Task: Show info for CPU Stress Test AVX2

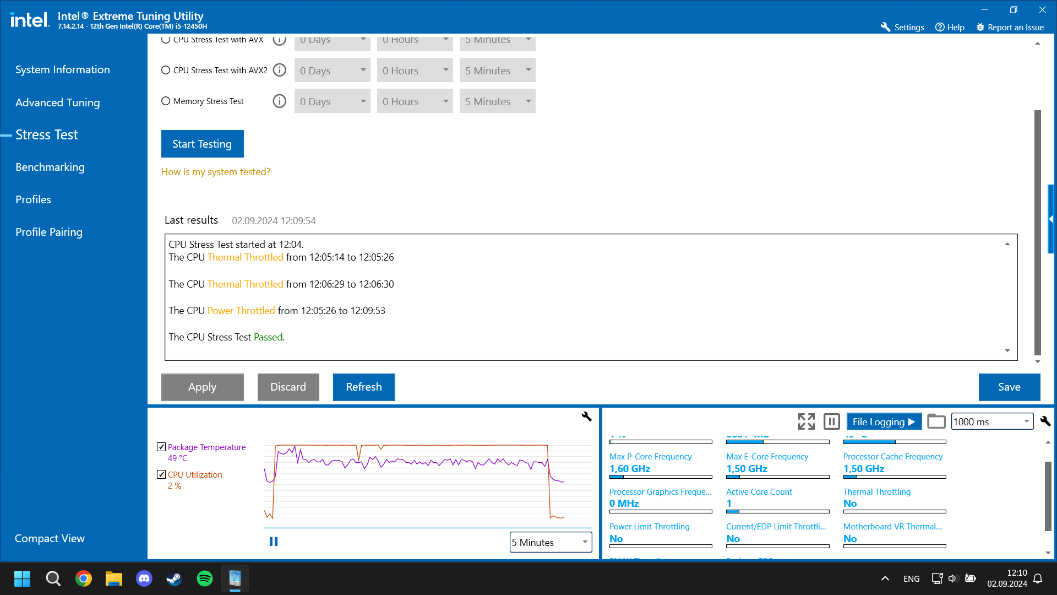Action: (280, 71)
